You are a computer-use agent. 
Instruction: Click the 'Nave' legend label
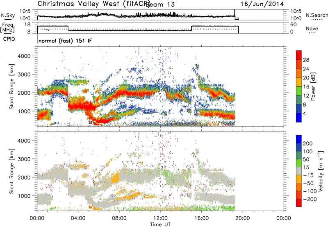pos(312,29)
